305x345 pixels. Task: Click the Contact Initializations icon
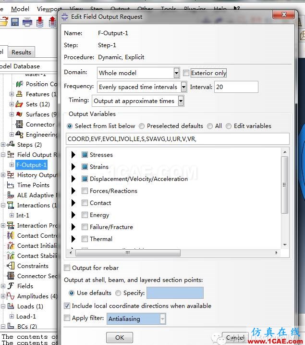pos(11,245)
